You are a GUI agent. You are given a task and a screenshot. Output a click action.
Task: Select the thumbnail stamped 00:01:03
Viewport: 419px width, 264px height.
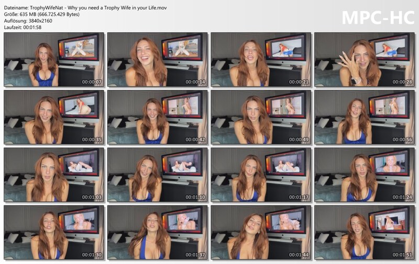54,175
